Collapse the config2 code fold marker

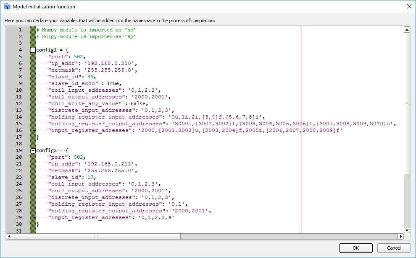point(33,151)
